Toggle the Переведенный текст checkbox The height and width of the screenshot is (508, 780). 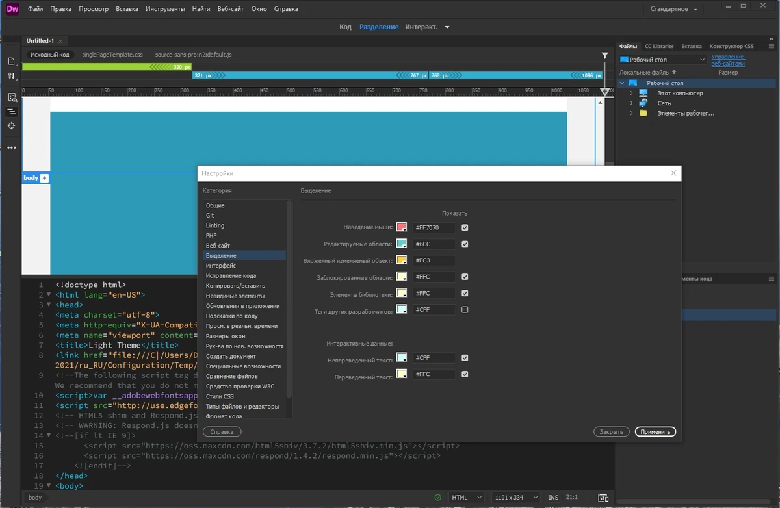[x=465, y=374]
